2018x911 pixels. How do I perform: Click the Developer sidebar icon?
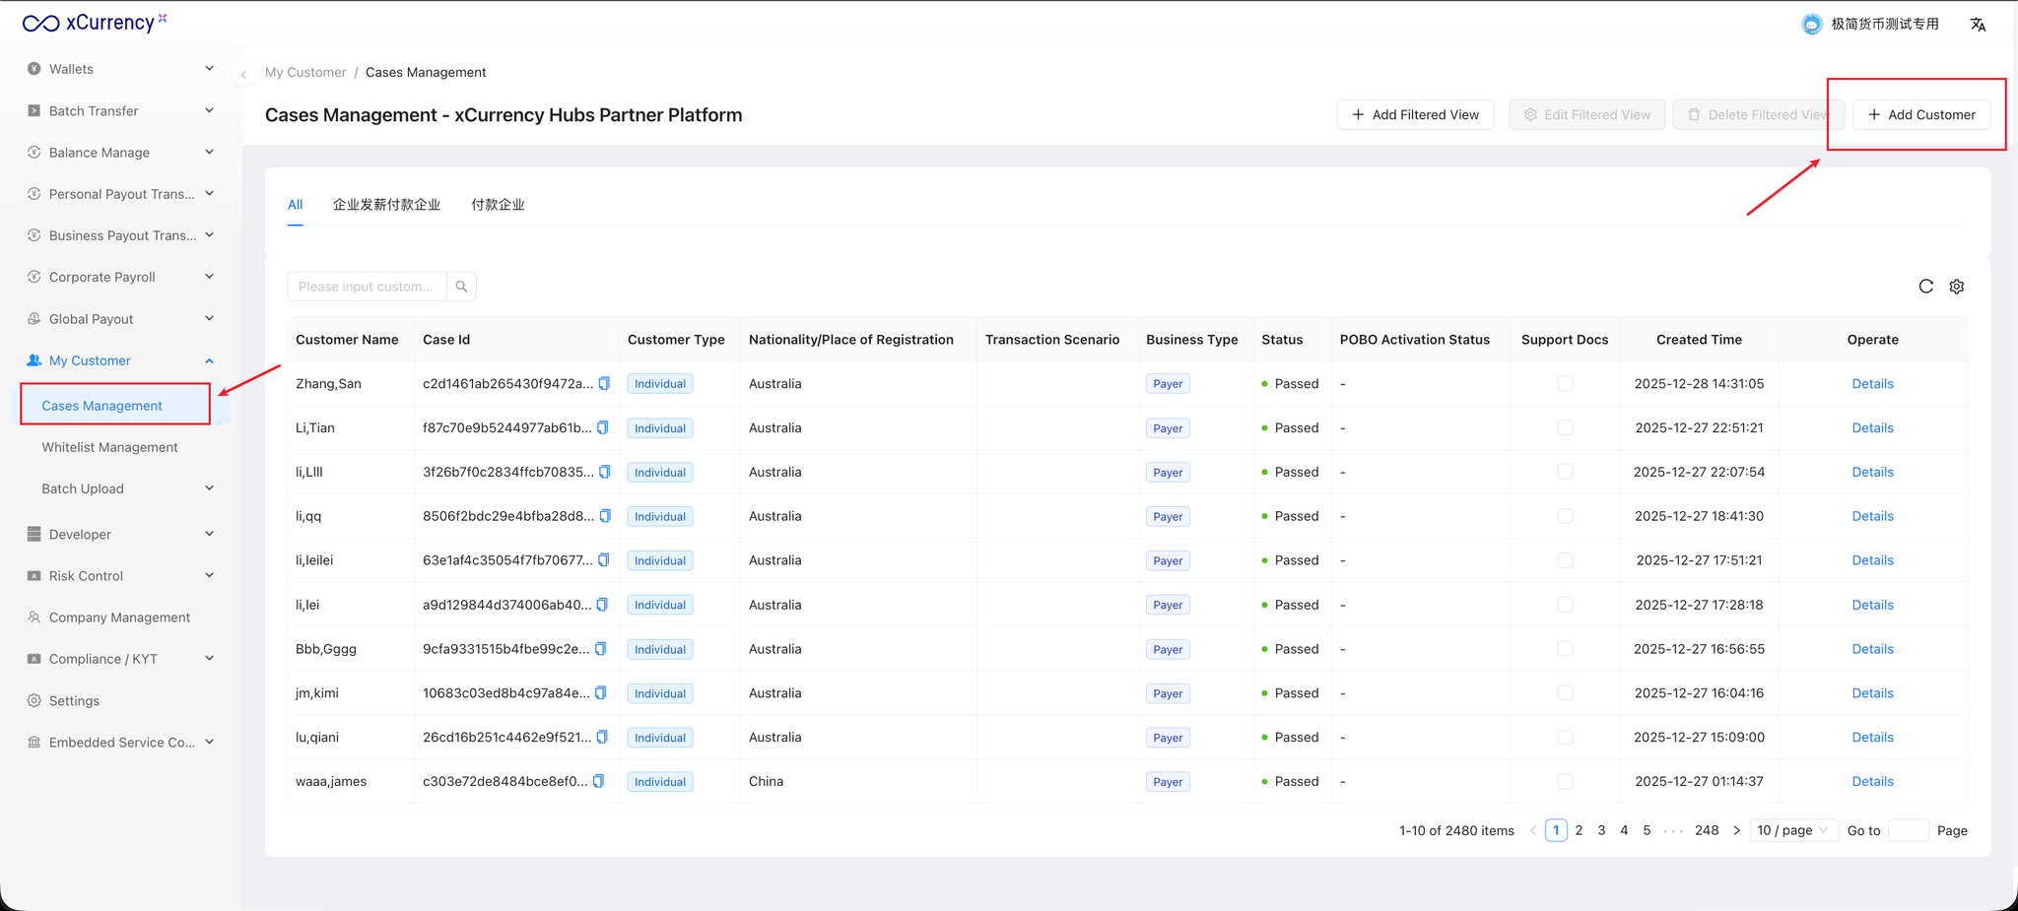pos(34,535)
